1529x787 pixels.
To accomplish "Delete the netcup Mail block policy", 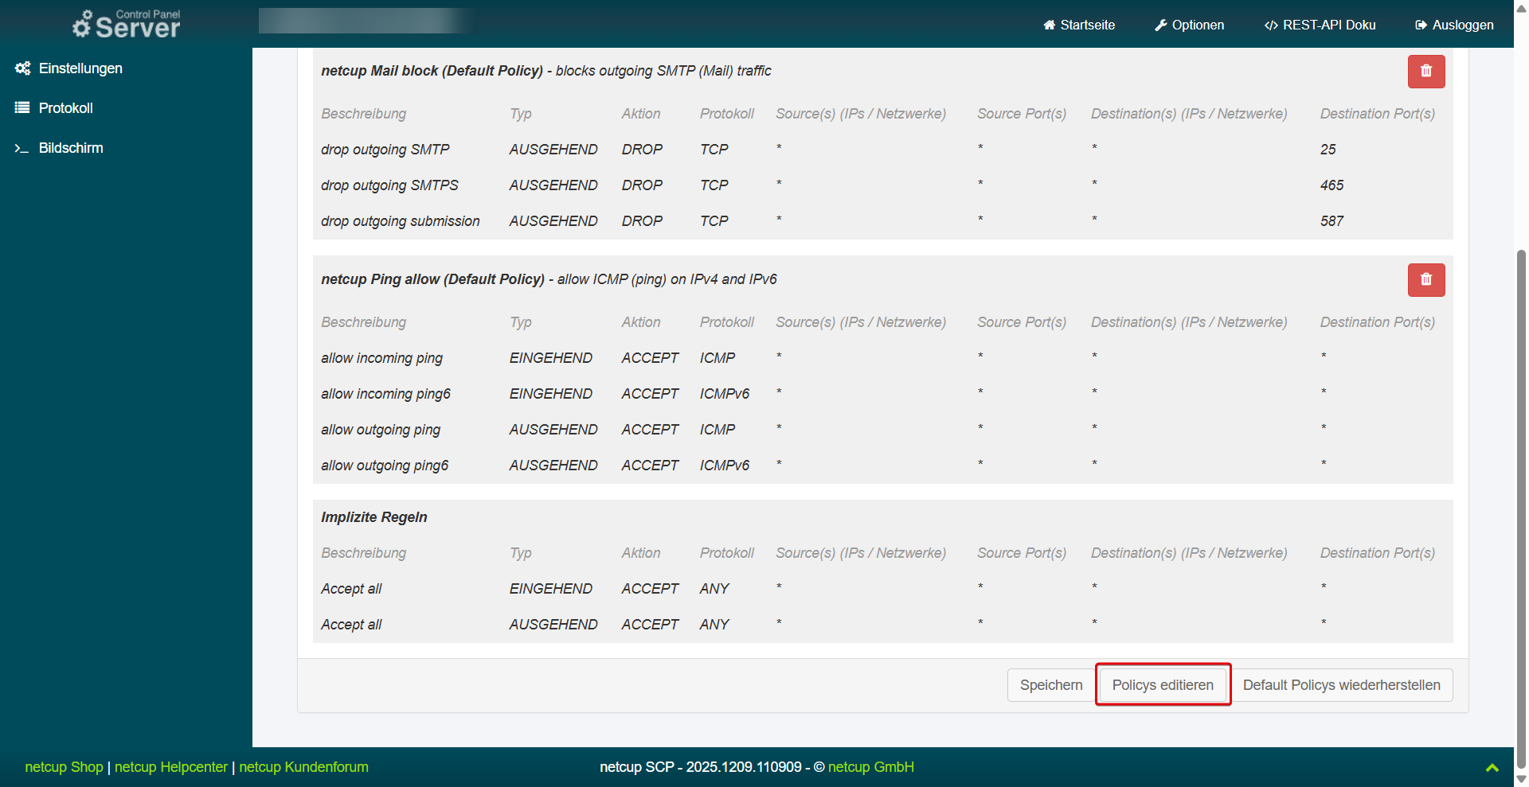I will [x=1425, y=72].
